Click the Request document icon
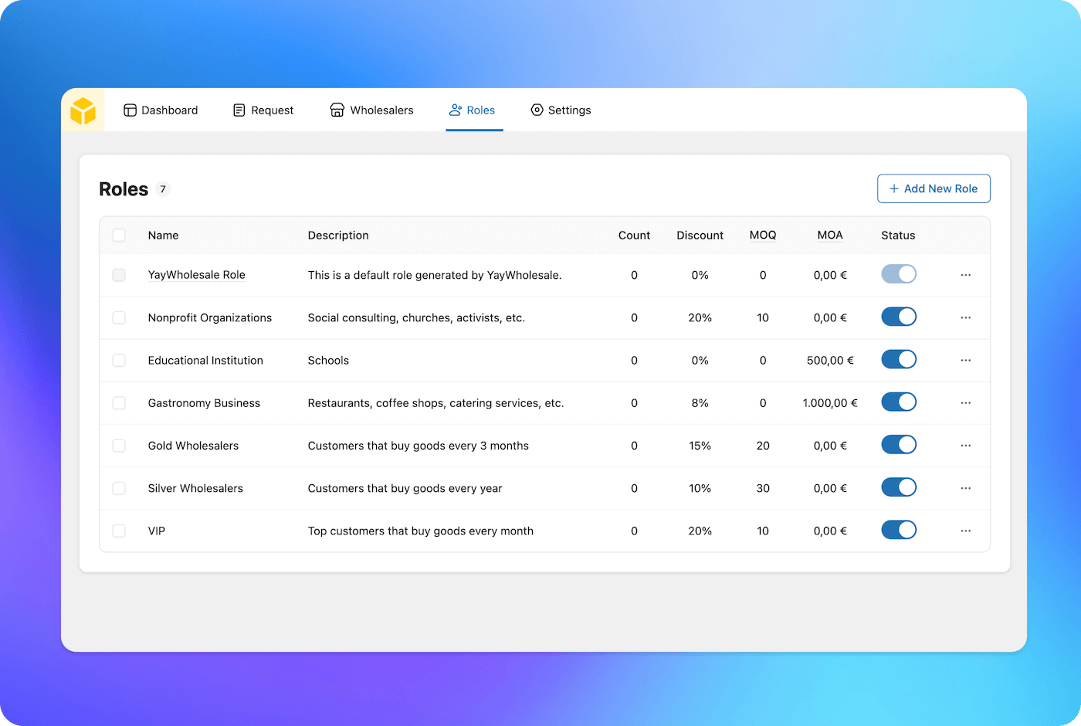 (x=239, y=110)
